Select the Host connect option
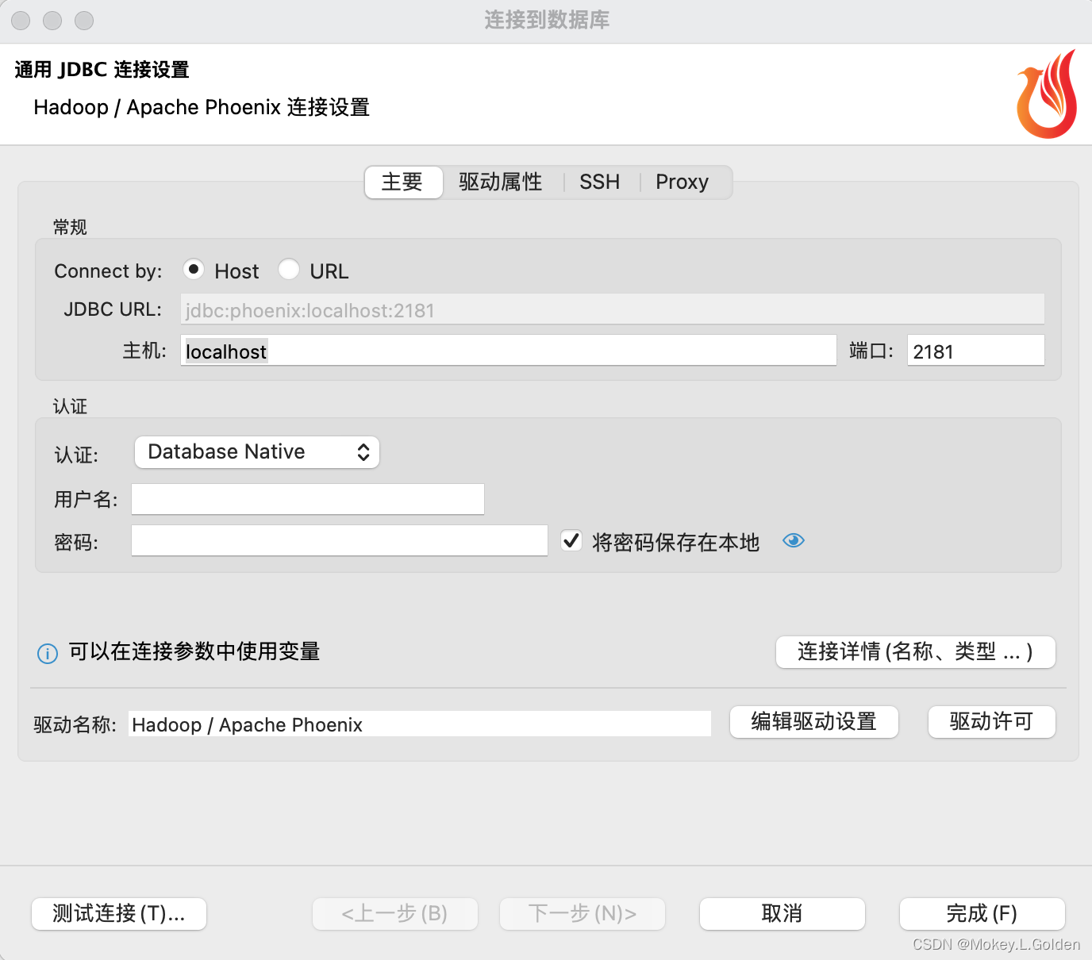 click(x=194, y=270)
